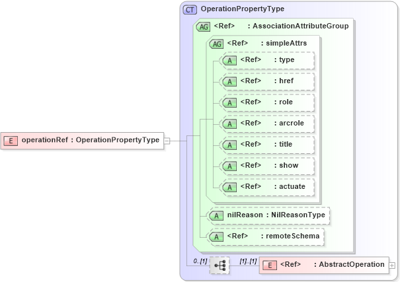
Task: Click <Ref> text in arcrole row
Action: tap(251, 123)
